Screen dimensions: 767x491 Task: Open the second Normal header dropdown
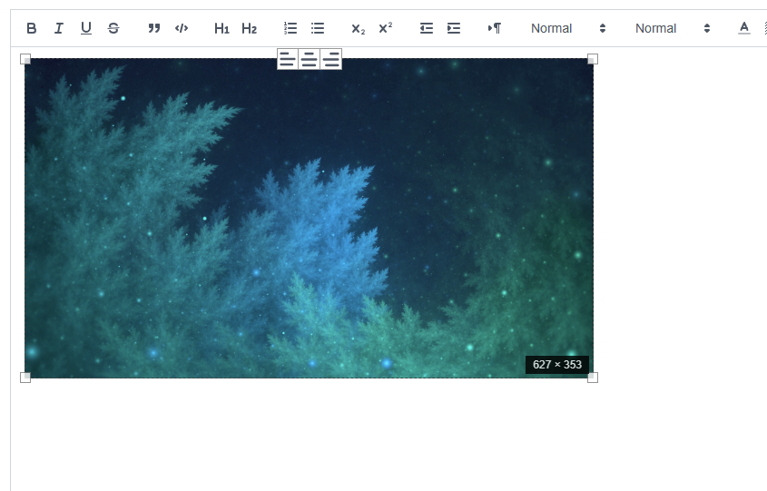tap(673, 28)
